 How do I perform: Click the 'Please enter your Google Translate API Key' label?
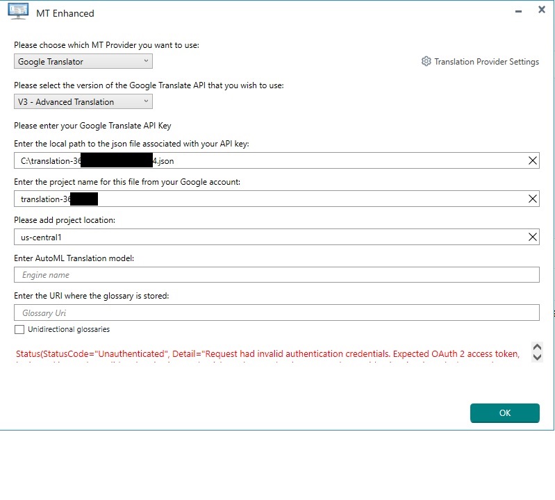pyautogui.click(x=93, y=126)
